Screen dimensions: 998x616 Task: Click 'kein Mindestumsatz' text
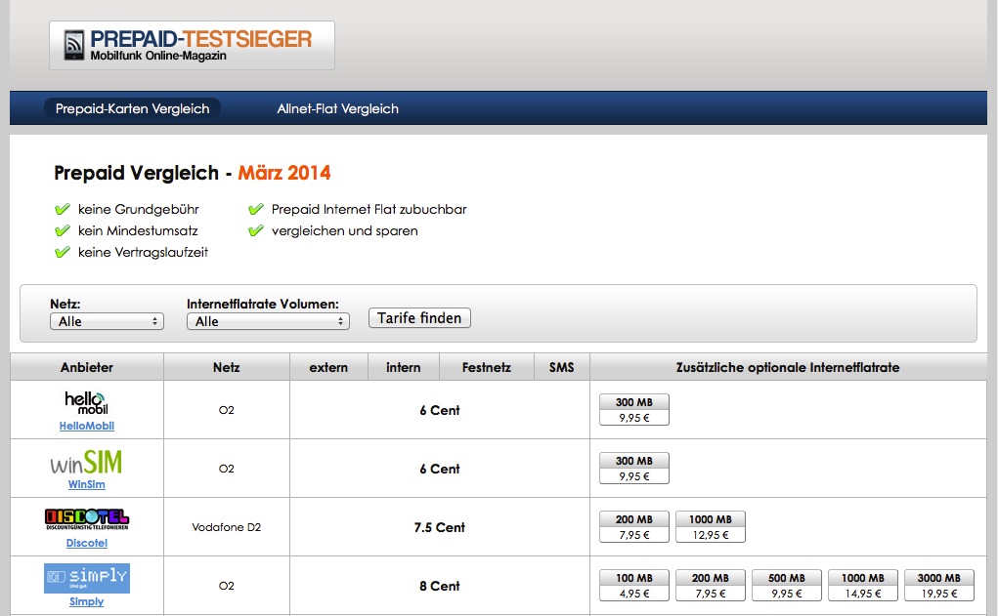pos(138,230)
